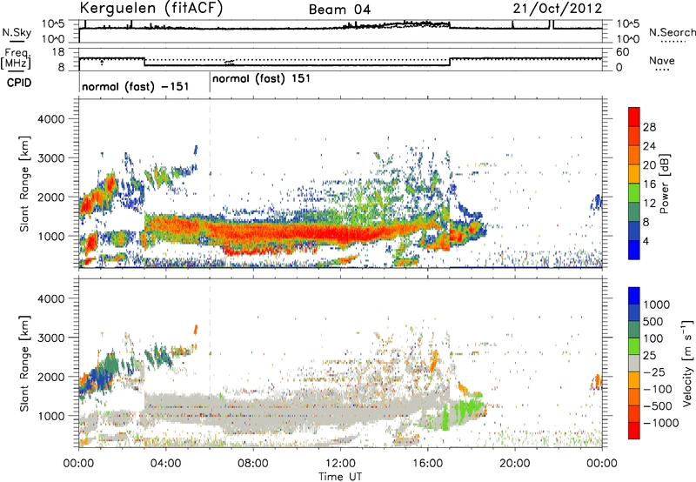The image size is (696, 482).
Task: Click the "20:00" time tick label
Action: coord(515,464)
